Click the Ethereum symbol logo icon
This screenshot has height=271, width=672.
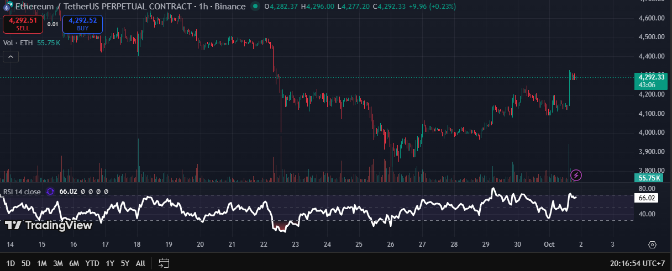point(7,7)
